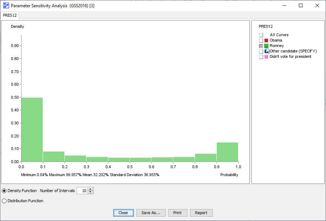This screenshot has width=326, height=221.
Task: Open the Save As dialog
Action: (x=151, y=213)
